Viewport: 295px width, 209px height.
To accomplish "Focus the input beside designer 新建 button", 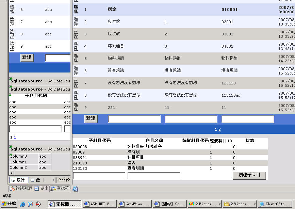I will [x=58, y=58].
